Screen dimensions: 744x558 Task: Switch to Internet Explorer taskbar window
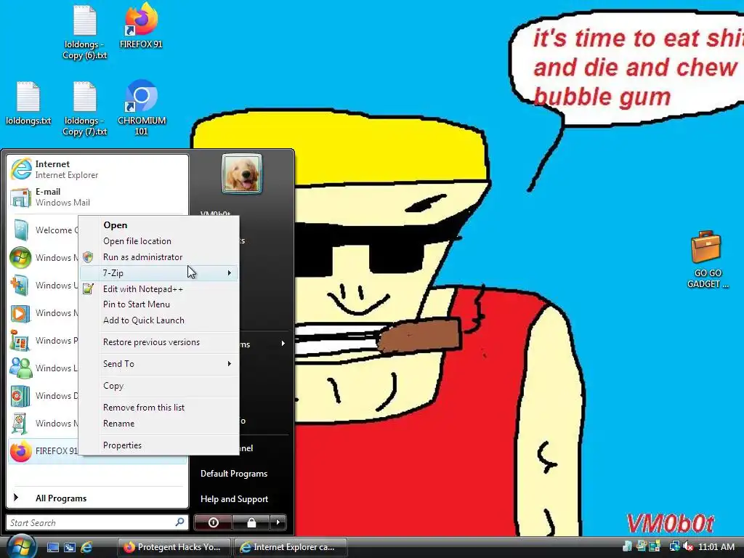291,547
